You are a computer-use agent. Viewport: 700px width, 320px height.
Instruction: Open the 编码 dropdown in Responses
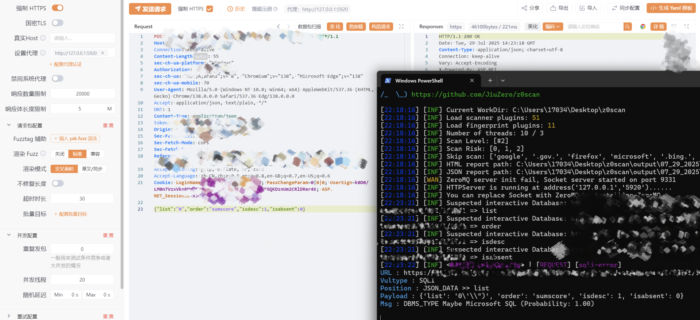[x=553, y=27]
